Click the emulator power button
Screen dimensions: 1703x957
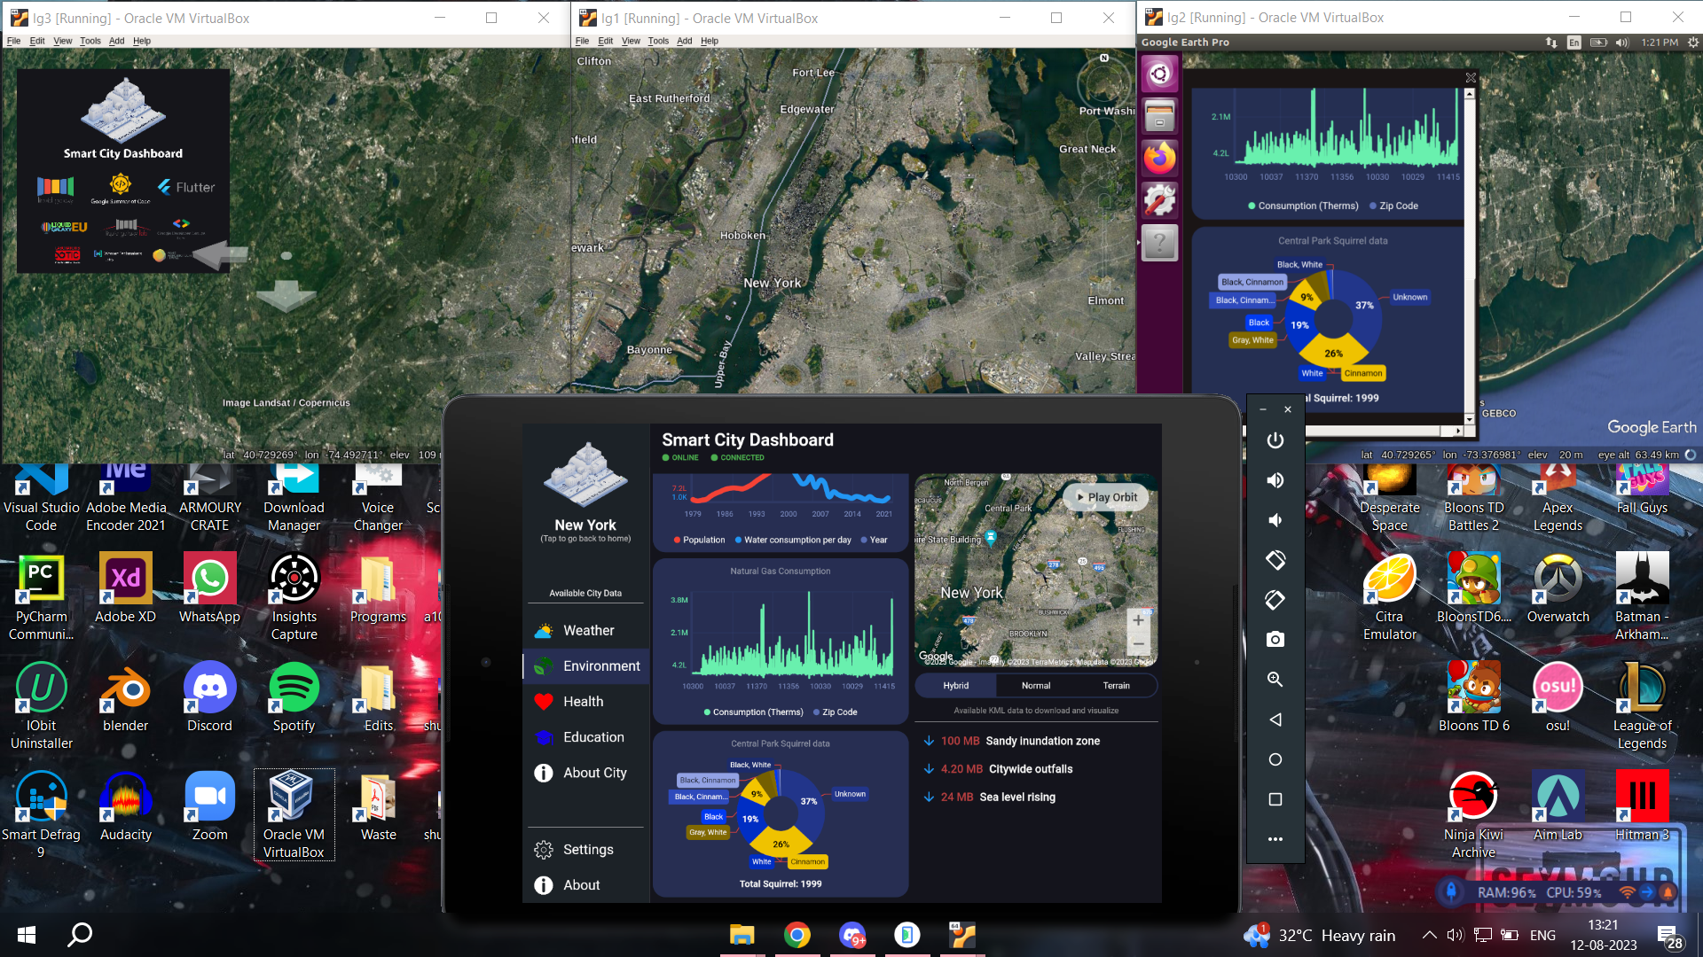1275,440
